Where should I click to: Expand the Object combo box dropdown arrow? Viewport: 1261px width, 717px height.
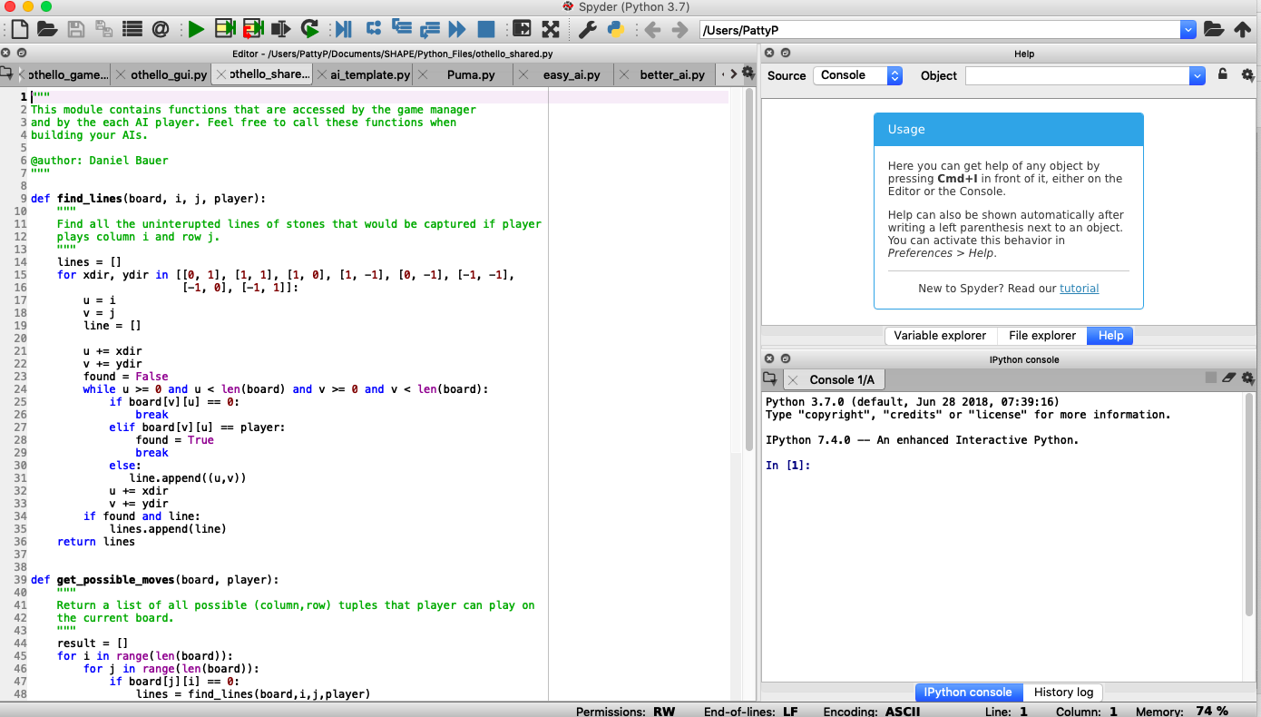1197,75
